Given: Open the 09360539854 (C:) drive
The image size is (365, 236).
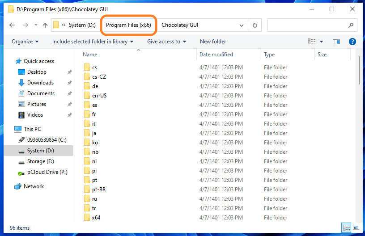Looking at the screenshot, I should tap(47, 140).
